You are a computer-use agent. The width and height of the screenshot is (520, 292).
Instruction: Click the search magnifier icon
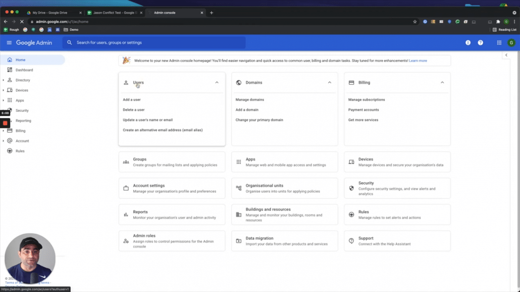coord(69,42)
